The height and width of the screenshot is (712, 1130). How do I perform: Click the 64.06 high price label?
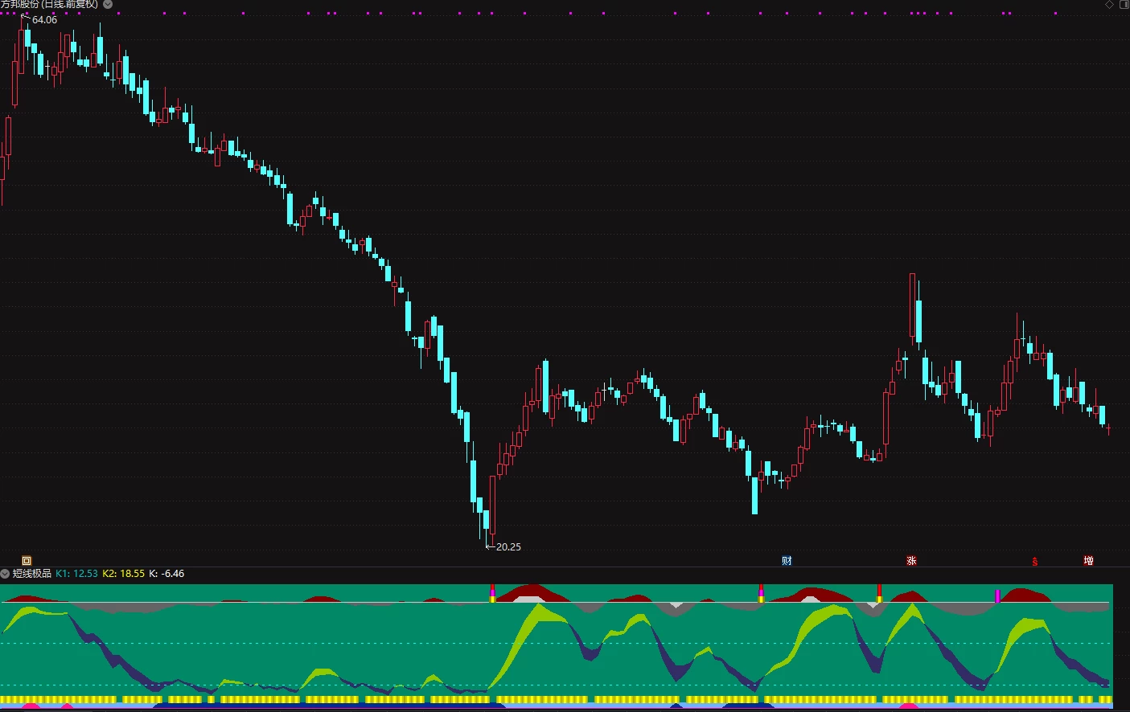coord(44,20)
